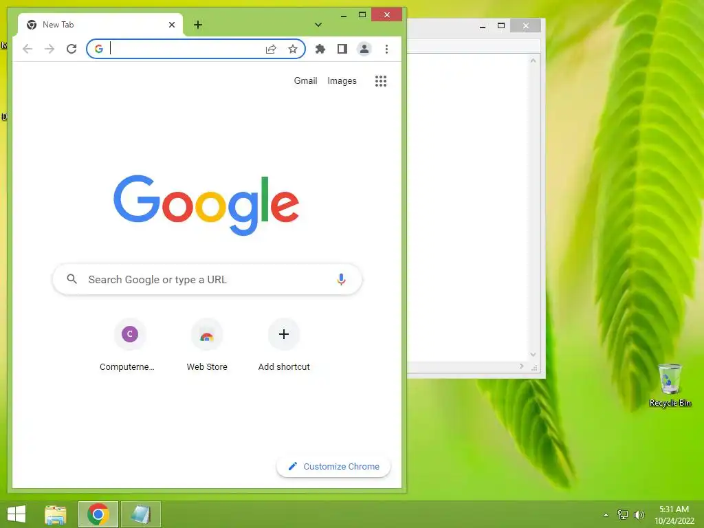Open the volume speaker tray icon
This screenshot has width=704, height=528.
point(639,514)
